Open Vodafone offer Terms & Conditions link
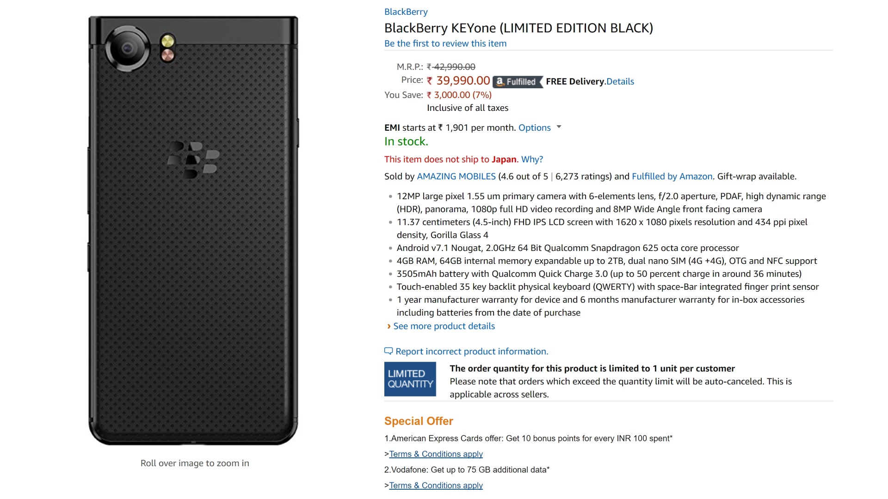The image size is (888, 499). coord(436,486)
